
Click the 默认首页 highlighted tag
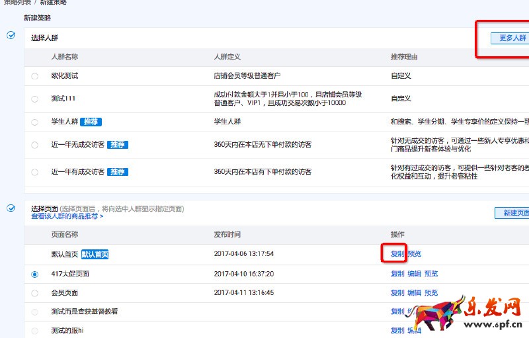click(x=95, y=254)
